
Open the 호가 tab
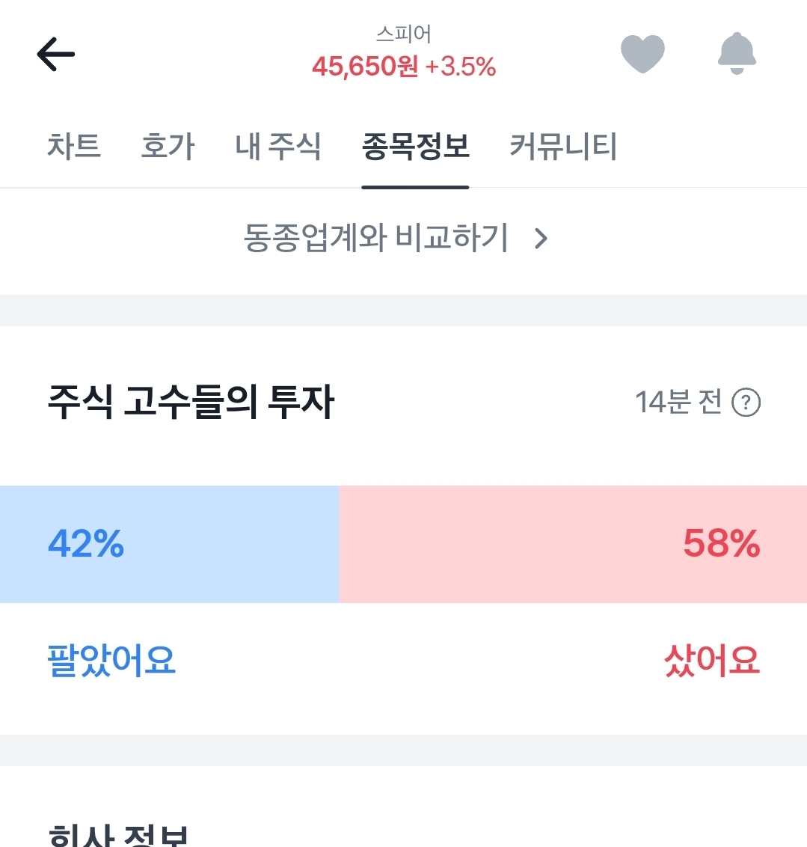click(x=168, y=146)
